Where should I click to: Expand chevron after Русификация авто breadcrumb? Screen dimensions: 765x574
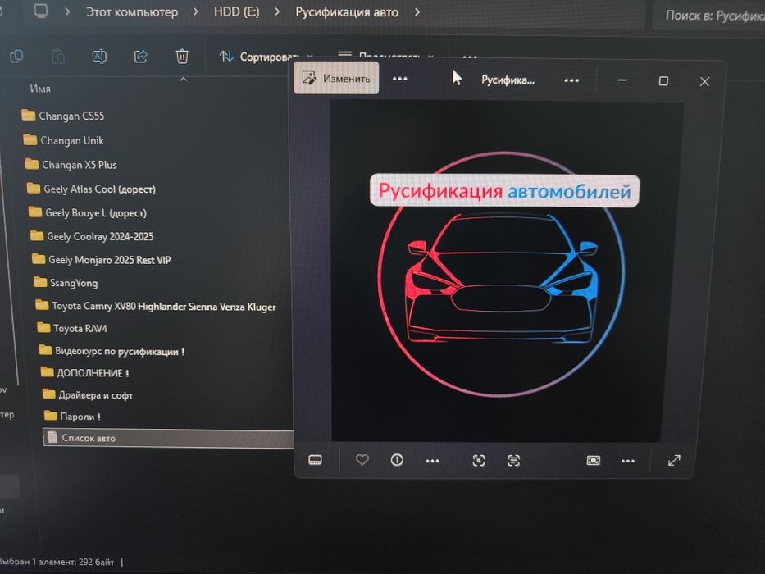coord(417,12)
